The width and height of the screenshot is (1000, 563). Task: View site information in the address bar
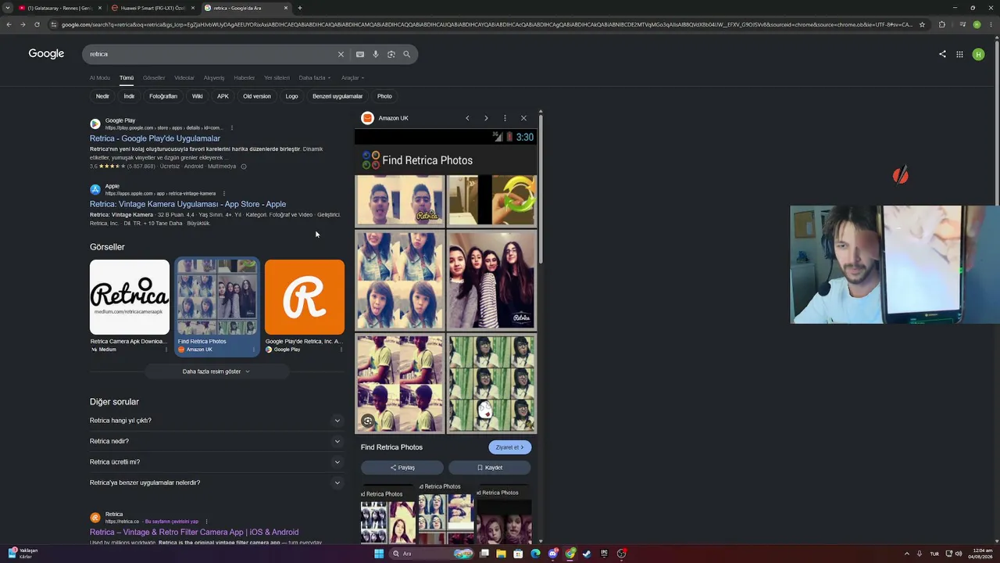tap(54, 24)
